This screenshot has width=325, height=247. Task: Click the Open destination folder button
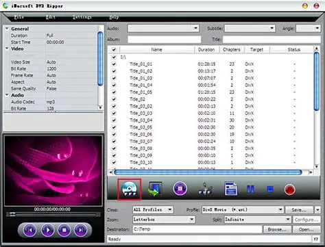(306, 229)
